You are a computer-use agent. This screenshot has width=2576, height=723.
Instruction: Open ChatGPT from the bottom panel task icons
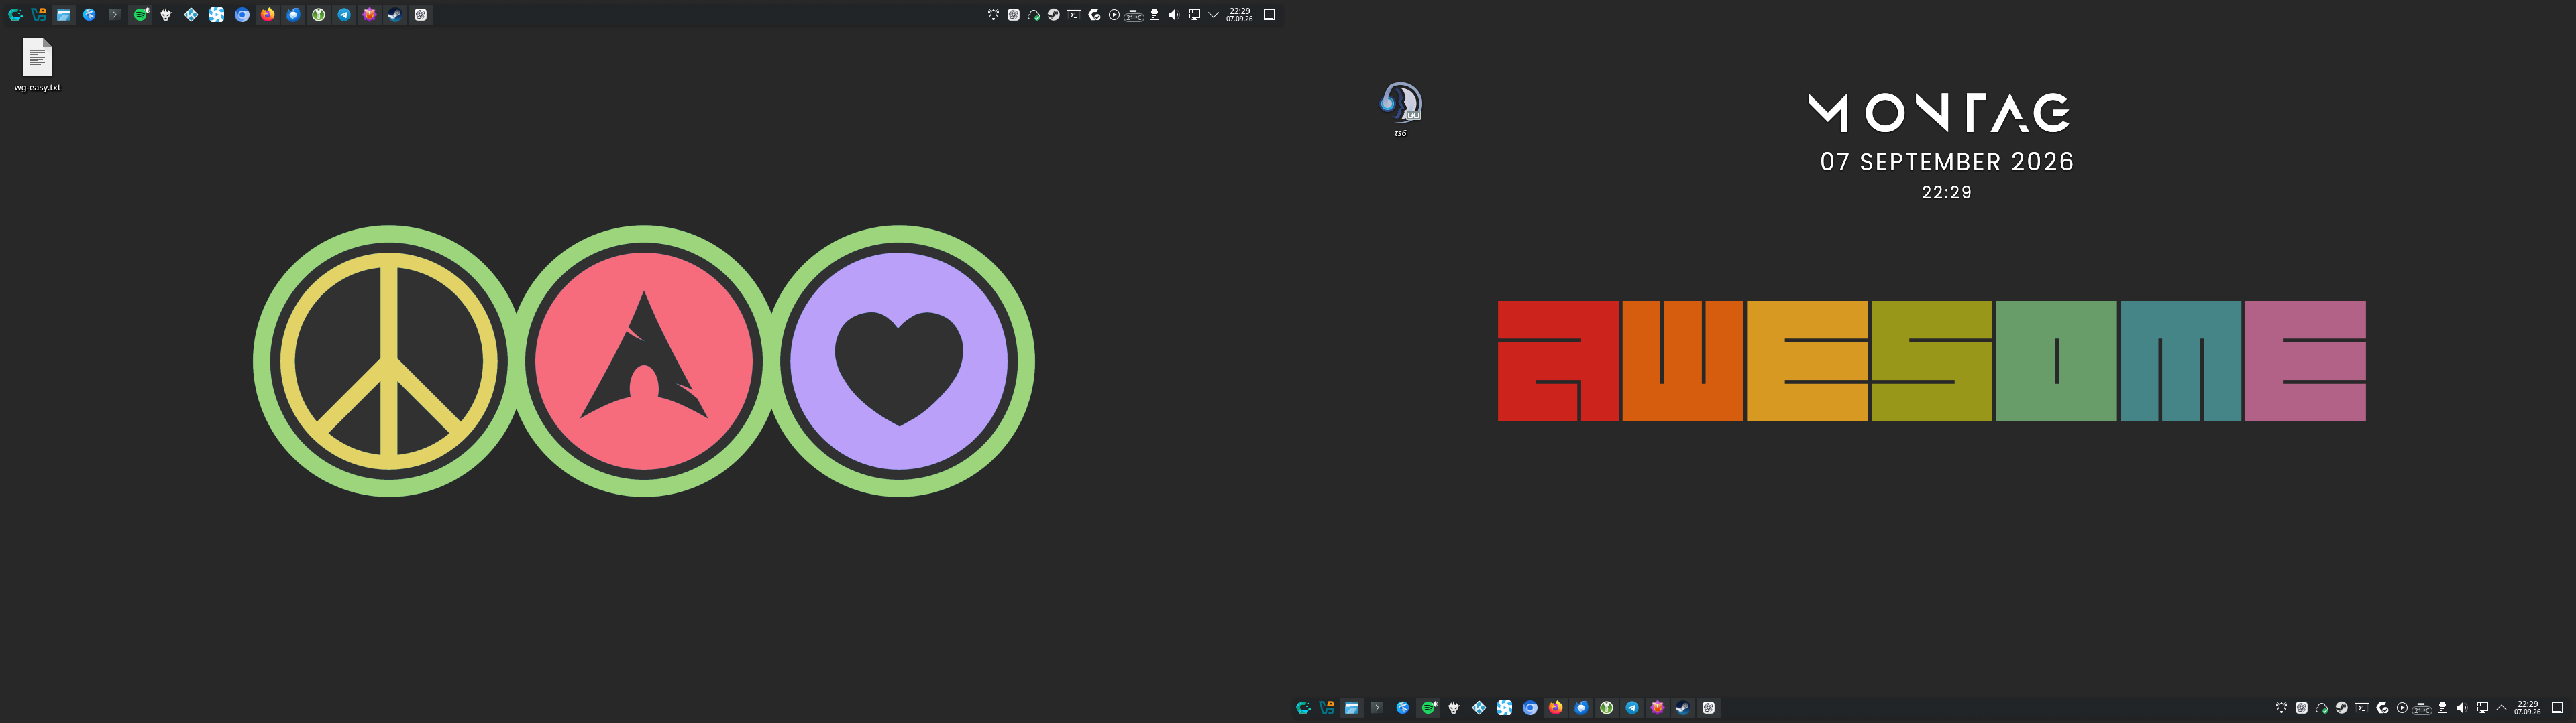tap(1709, 708)
